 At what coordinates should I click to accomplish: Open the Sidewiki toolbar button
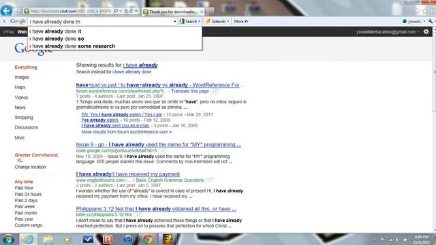tap(215, 21)
